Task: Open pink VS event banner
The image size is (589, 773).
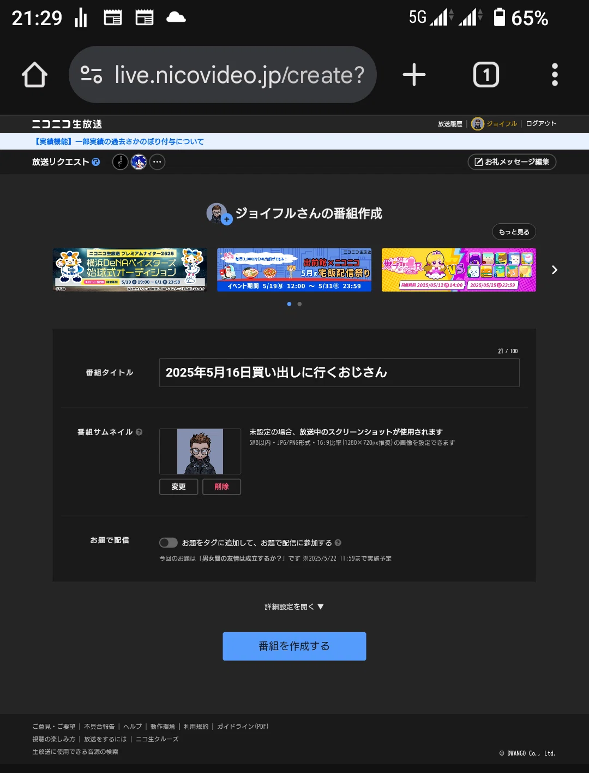Action: [459, 270]
